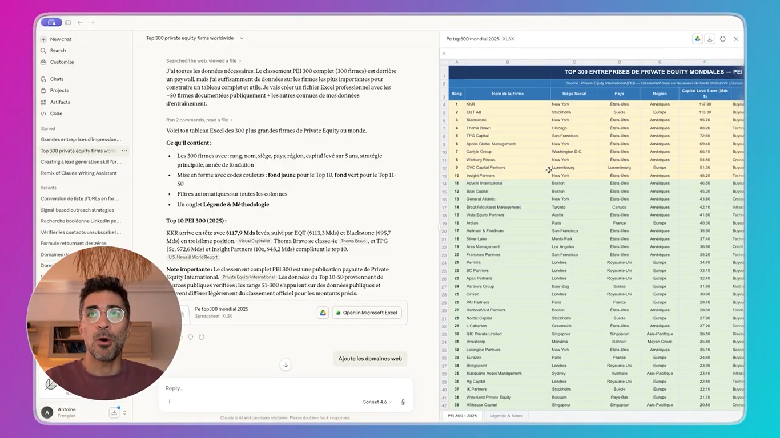The width and height of the screenshot is (780, 438).
Task: Select the 'Blackstone' cell
Action: click(508, 120)
